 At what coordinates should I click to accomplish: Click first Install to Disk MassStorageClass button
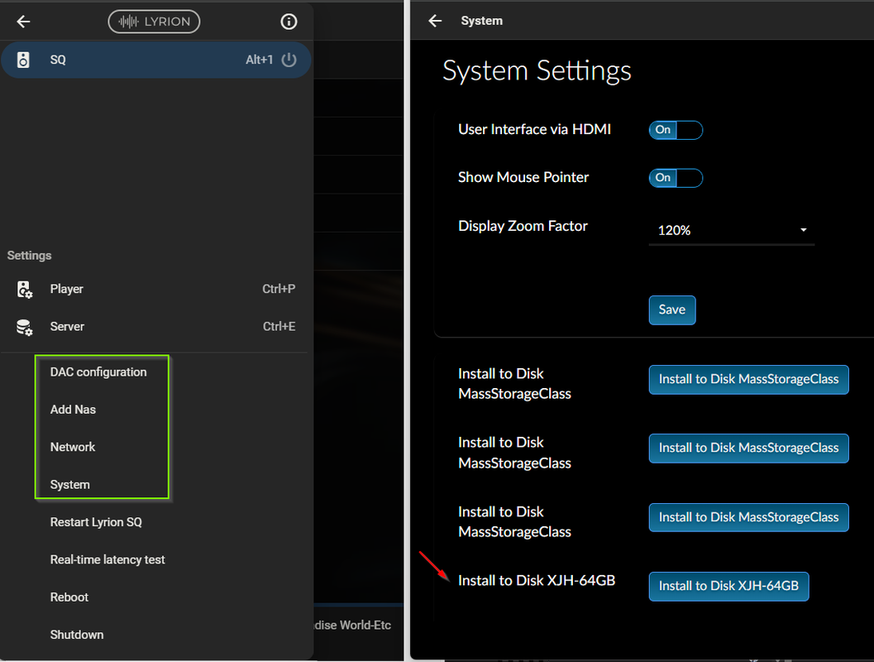(x=748, y=380)
